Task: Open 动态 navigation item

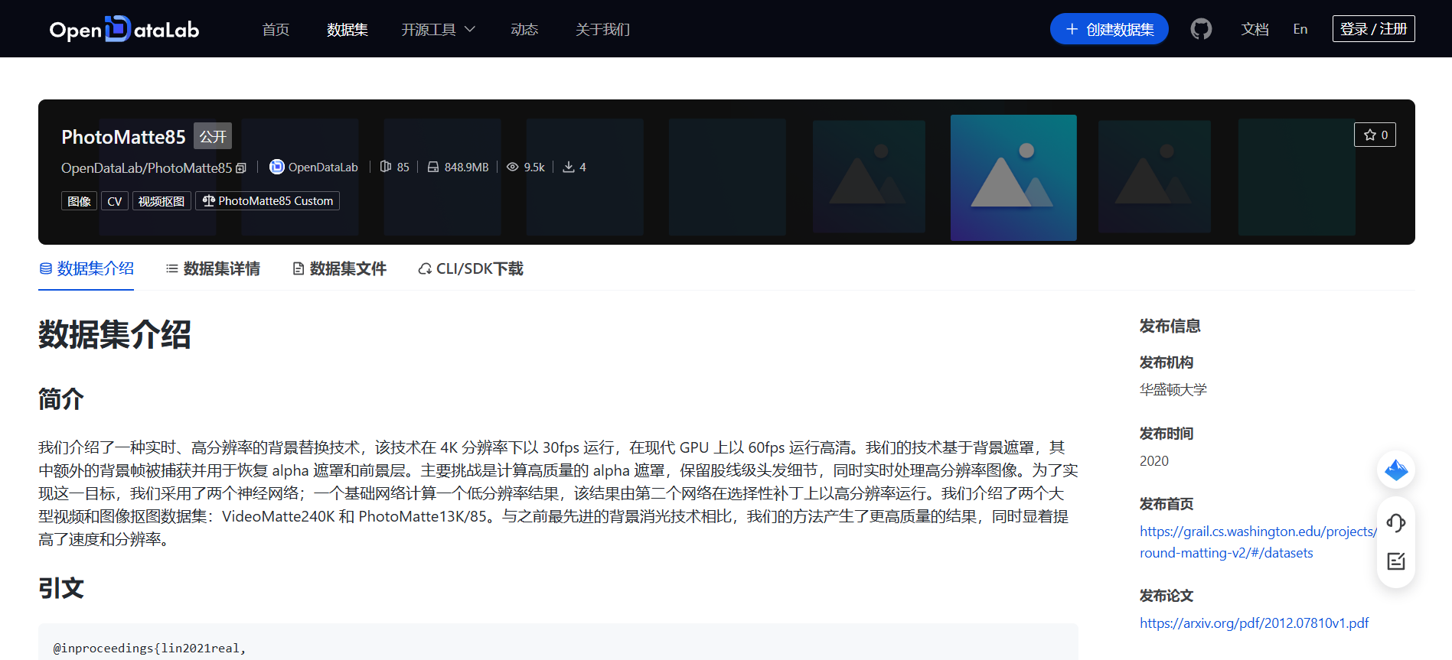Action: [524, 29]
